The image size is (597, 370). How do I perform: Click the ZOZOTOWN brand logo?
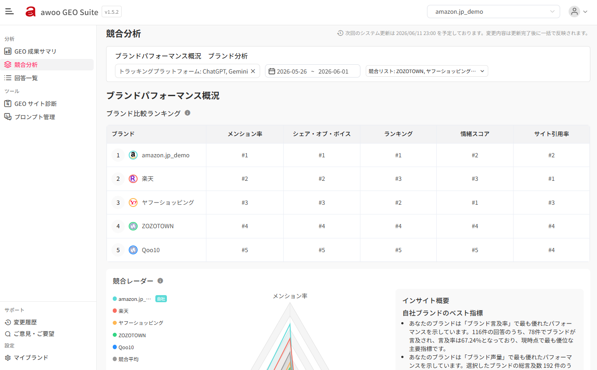(133, 226)
